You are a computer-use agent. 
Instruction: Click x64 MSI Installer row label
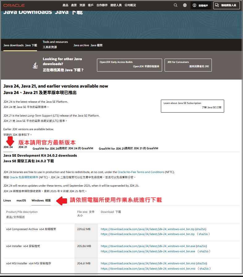click(28, 263)
